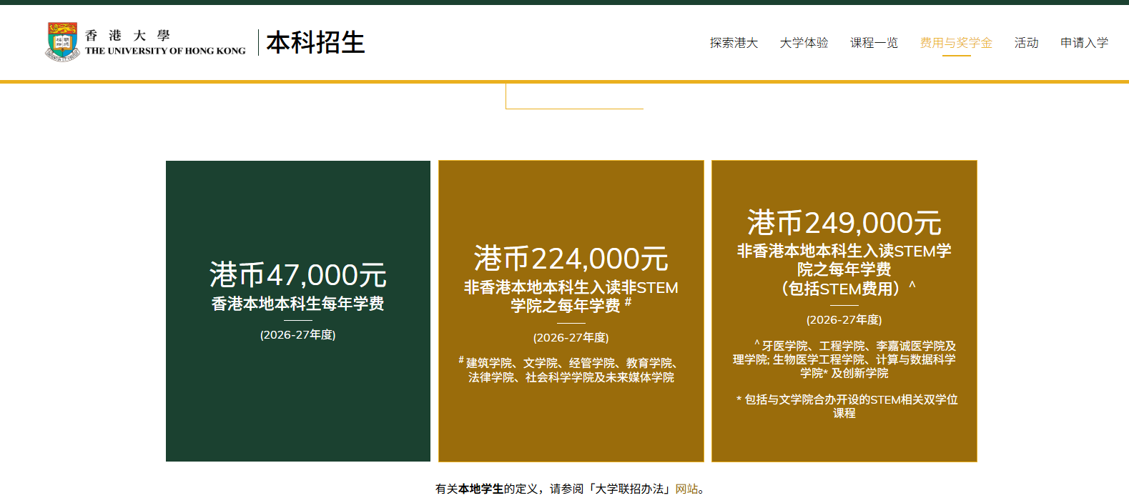The height and width of the screenshot is (503, 1129).
Task: Click the 港币224,000元 amount
Action: click(x=571, y=258)
